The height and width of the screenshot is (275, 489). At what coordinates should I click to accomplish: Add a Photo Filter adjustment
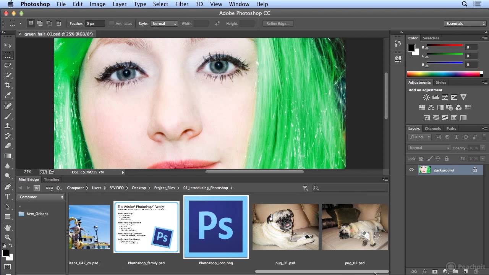[x=449, y=108]
